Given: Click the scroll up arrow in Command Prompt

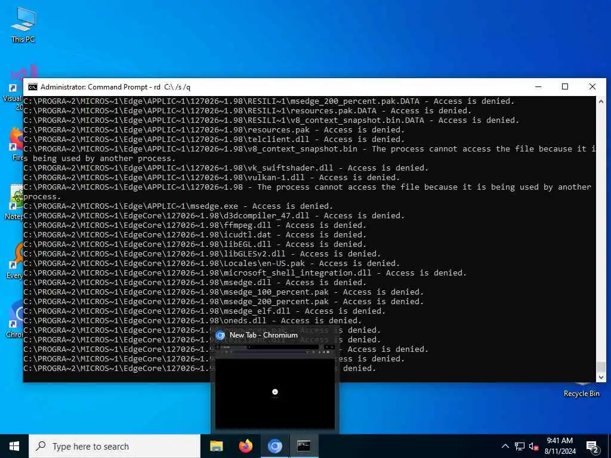Looking at the screenshot, I should (601, 101).
